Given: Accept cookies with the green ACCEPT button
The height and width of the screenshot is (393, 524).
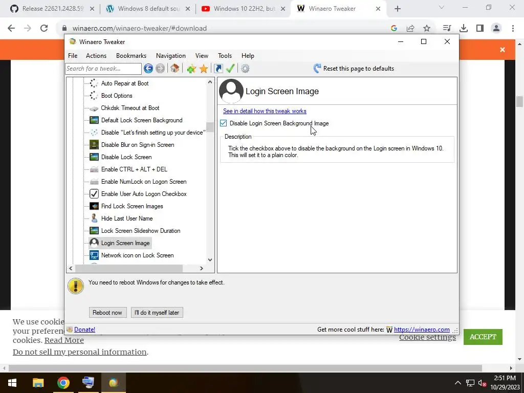Looking at the screenshot, I should 483,337.
